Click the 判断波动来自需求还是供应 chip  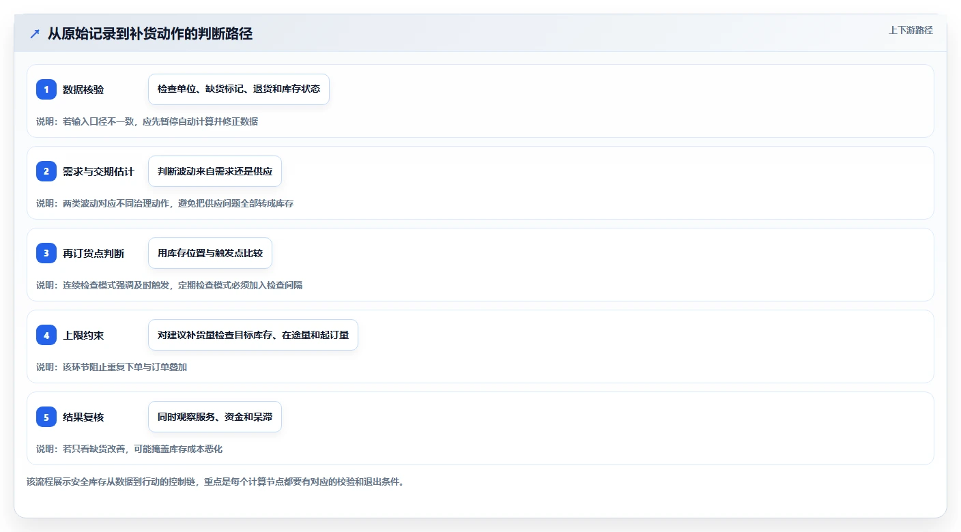pyautogui.click(x=215, y=171)
